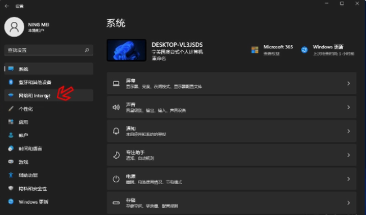Click the Windows 更新 sync icon in sidebar
The image size is (366, 215).
pyautogui.click(x=11, y=201)
